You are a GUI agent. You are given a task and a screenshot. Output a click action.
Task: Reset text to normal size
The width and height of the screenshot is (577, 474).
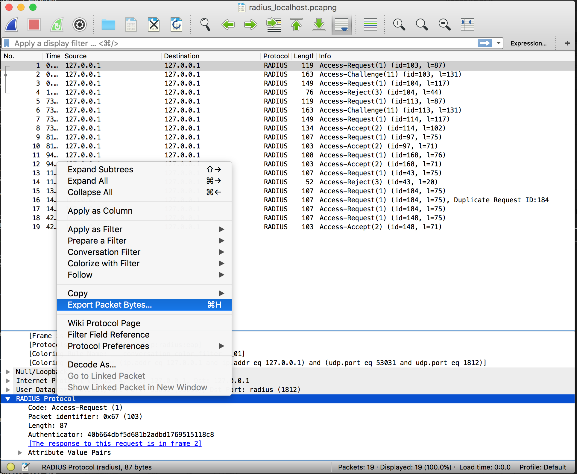[x=445, y=25]
